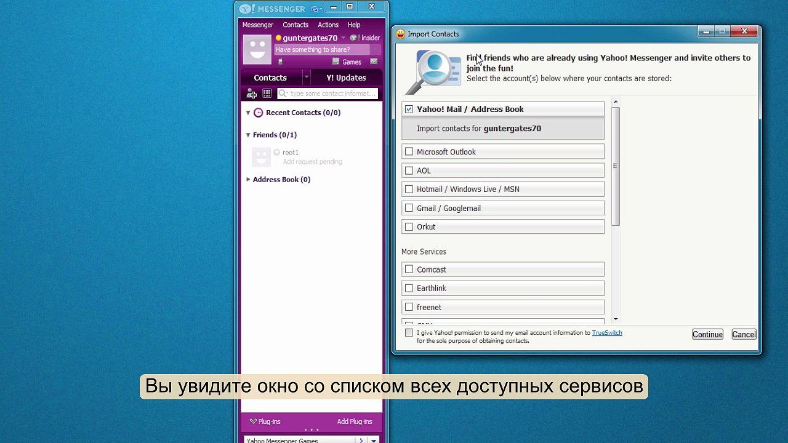Click the search magnifier icon in contact search
The height and width of the screenshot is (443, 788).
click(x=283, y=94)
